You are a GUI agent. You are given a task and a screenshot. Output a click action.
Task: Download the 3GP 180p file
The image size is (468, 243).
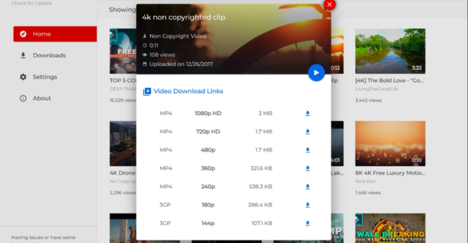[307, 205]
